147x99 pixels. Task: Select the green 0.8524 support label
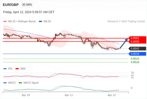pos(135,59)
